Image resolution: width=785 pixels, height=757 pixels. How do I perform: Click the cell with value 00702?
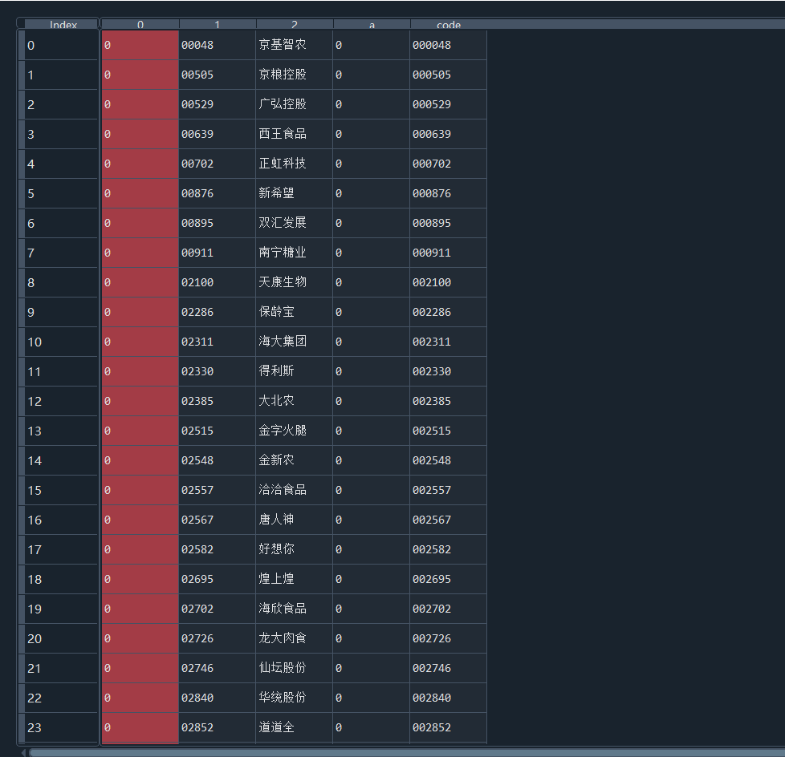coord(217,164)
